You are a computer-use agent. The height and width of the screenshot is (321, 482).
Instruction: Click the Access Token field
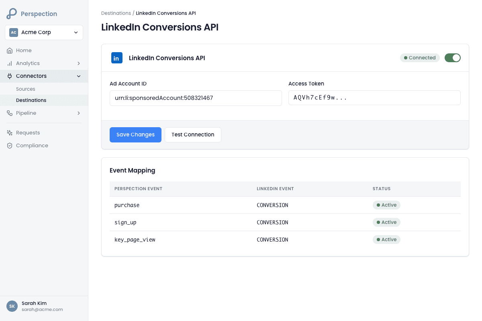tap(374, 98)
